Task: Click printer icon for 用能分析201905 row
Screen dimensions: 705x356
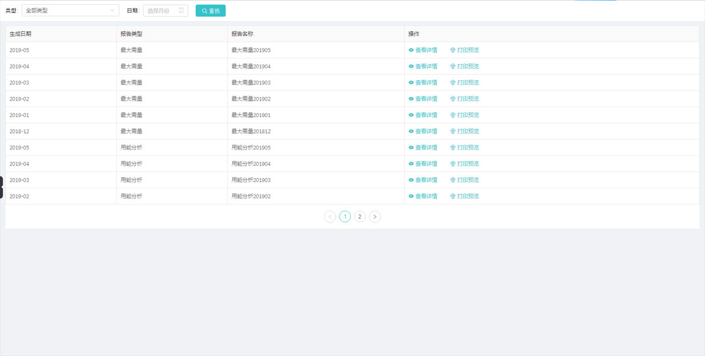Action: pos(453,148)
